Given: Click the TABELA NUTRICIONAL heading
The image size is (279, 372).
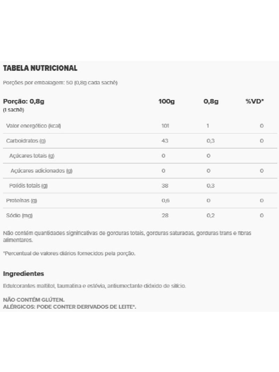Looking at the screenshot, I should coord(40,68).
